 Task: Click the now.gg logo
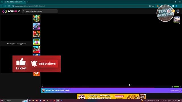(x=10, y=11)
